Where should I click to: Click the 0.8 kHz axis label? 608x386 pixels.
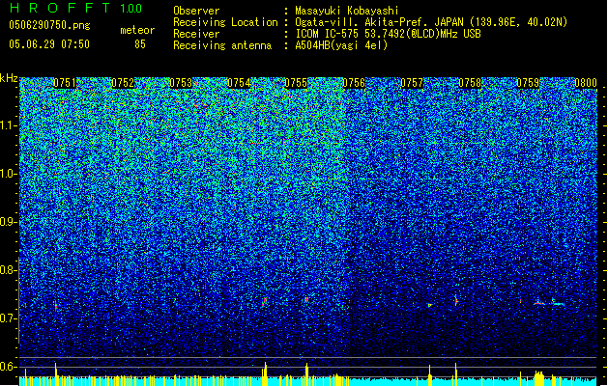(x=8, y=270)
